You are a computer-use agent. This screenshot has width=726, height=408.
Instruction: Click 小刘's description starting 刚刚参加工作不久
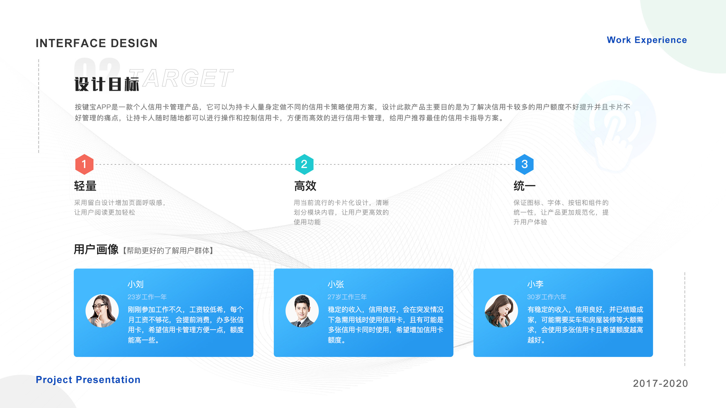[x=186, y=325]
